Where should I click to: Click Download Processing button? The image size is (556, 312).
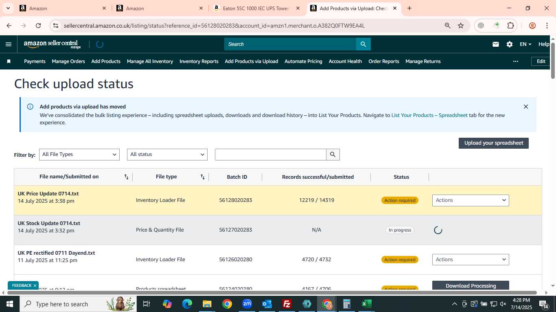point(471,286)
